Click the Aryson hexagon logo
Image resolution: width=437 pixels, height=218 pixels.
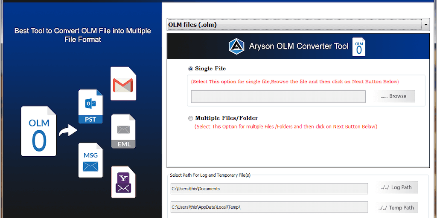click(x=236, y=46)
